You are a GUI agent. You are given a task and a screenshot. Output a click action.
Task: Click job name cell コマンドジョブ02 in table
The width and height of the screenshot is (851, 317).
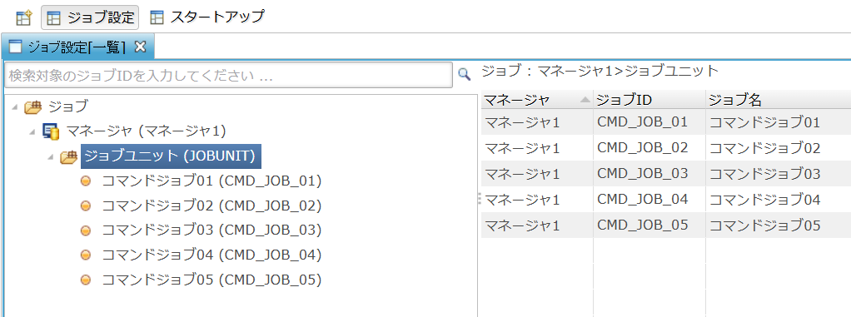pos(779,147)
